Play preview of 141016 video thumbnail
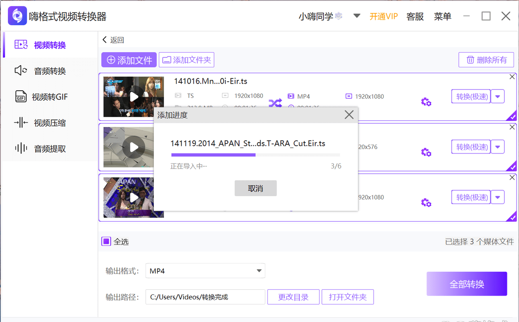 (x=134, y=97)
